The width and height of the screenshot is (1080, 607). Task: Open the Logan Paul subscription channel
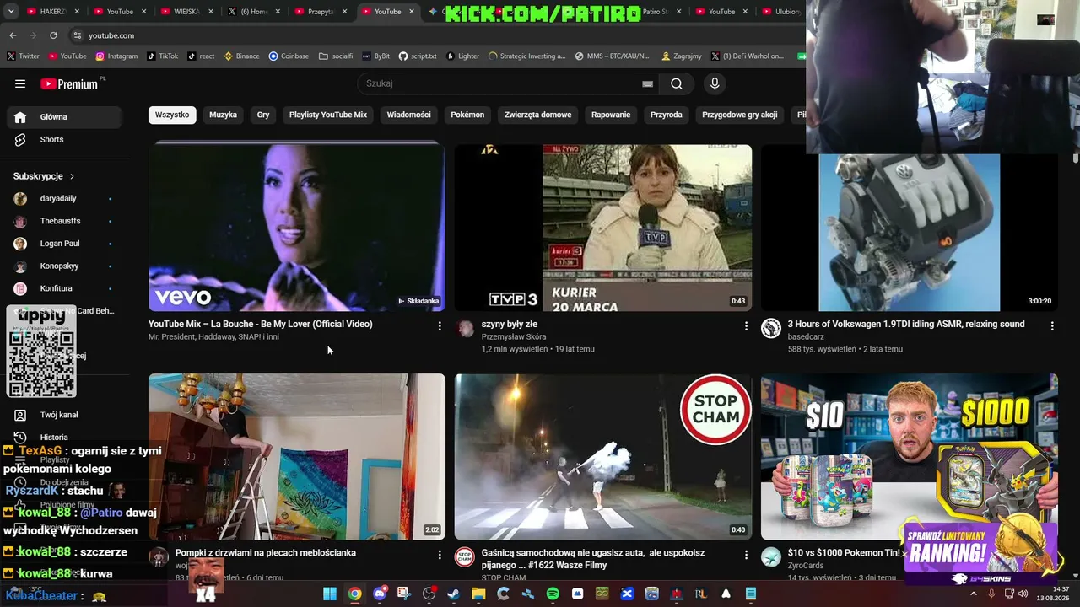(64, 244)
